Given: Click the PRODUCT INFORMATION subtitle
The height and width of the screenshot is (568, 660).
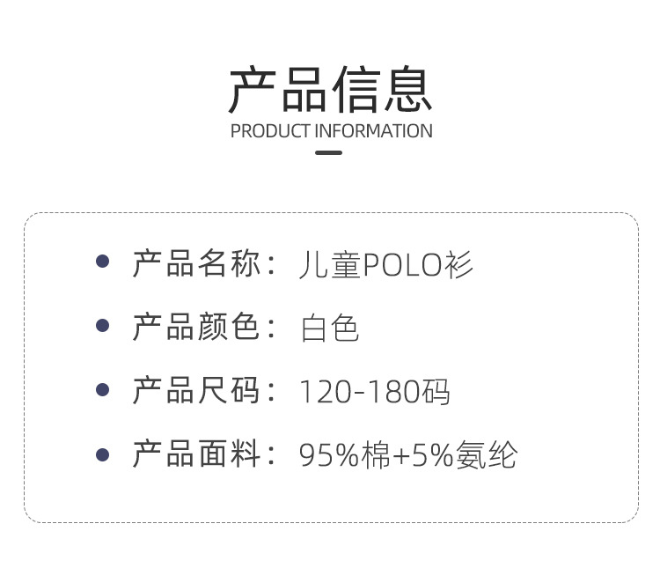Looking at the screenshot, I should pos(331,131).
